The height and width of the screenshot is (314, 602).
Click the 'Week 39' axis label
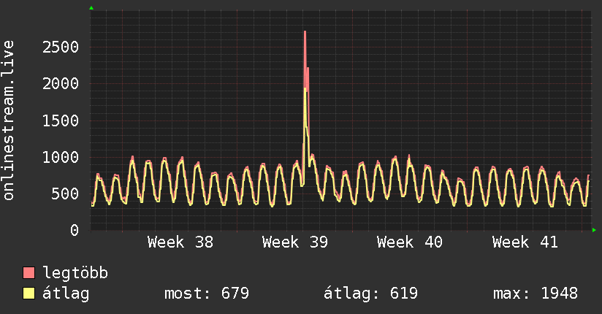295,242
